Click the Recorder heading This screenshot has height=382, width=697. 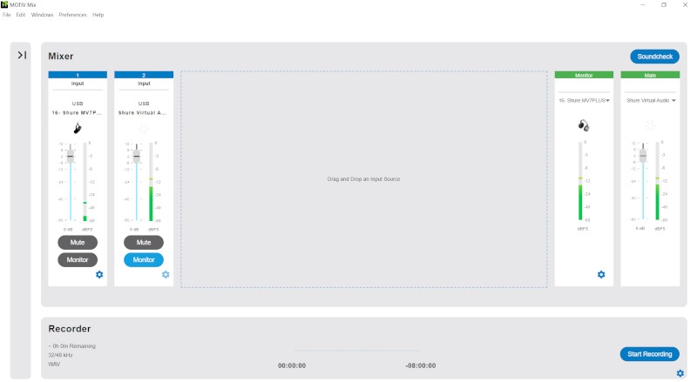pos(70,329)
